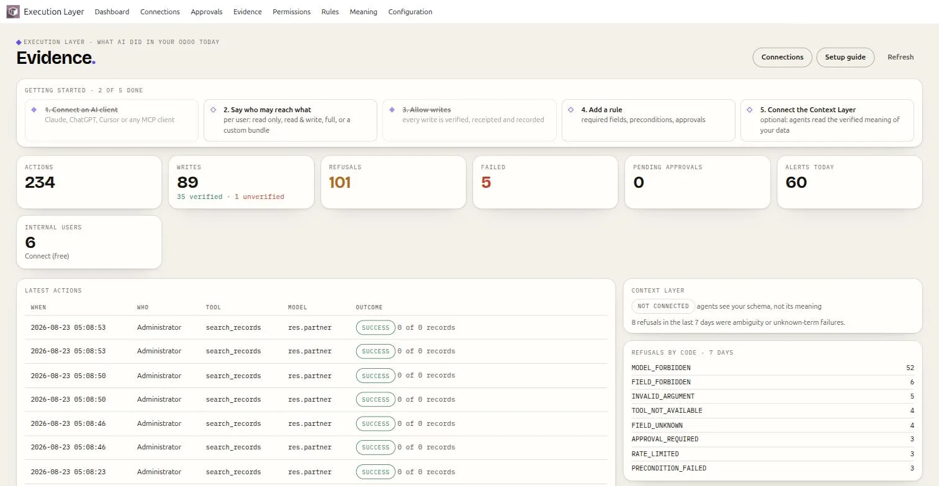Open the Alerts Today 60 card
This screenshot has height=486, width=939.
[x=850, y=182]
